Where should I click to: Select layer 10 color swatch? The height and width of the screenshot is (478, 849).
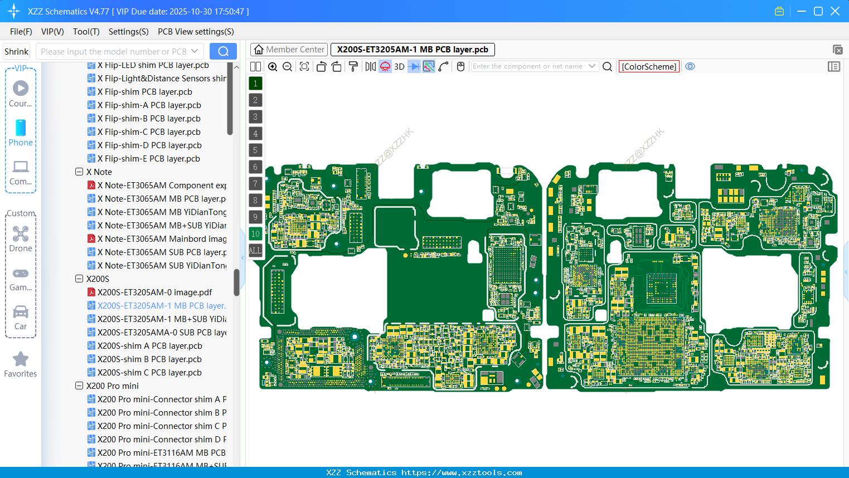pos(255,234)
